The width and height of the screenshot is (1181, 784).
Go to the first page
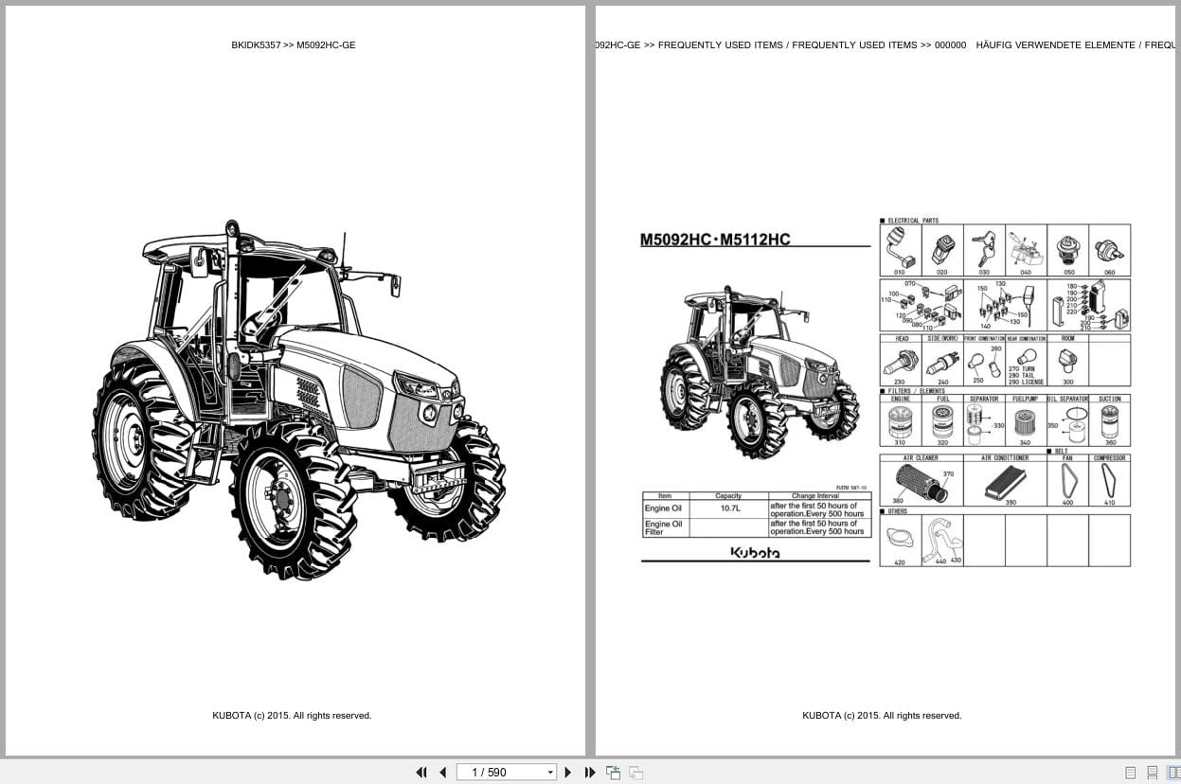coord(421,773)
